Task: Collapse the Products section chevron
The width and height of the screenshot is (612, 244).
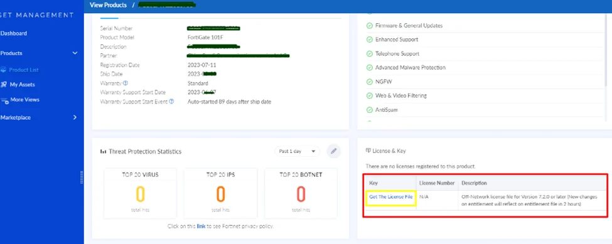Action: tap(75, 53)
